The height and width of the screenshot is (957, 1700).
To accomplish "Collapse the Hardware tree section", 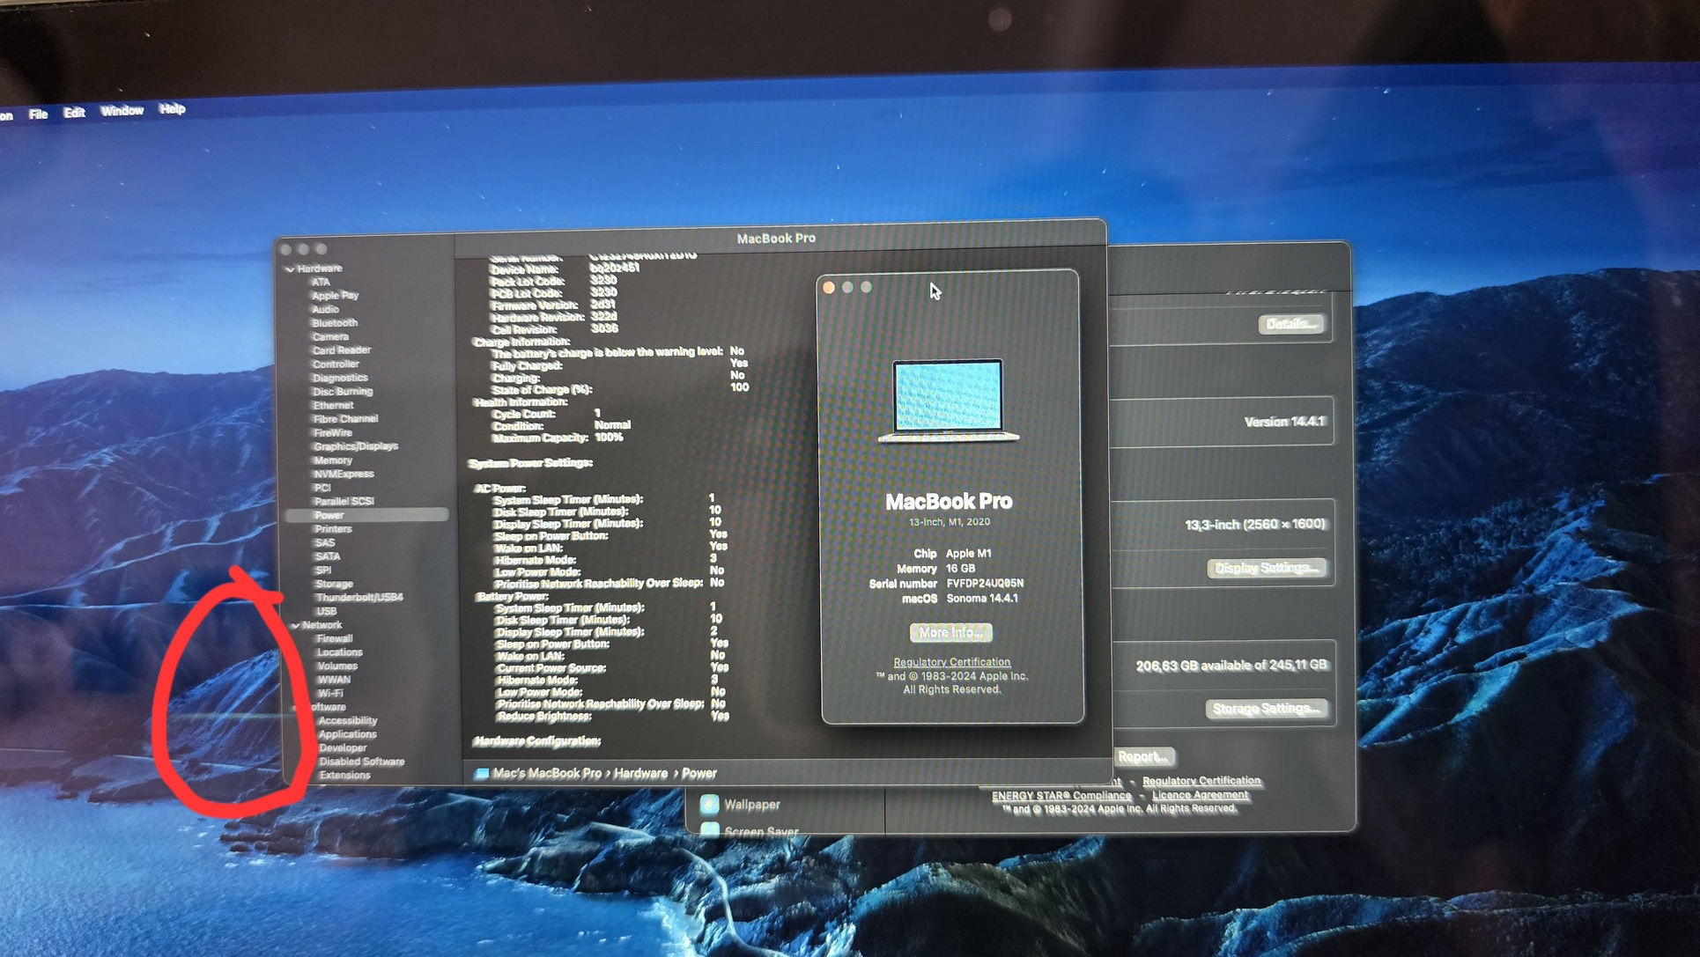I will click(x=290, y=269).
